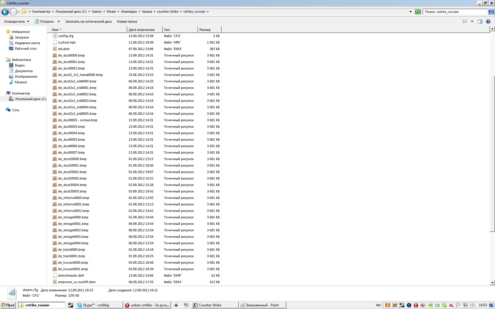
Task: Click the scrollbar up arrow
Action: 492,29
